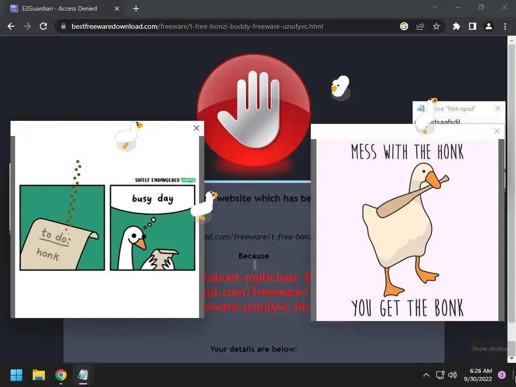Close the busy day goose comic window
The width and height of the screenshot is (516, 387).
click(197, 128)
